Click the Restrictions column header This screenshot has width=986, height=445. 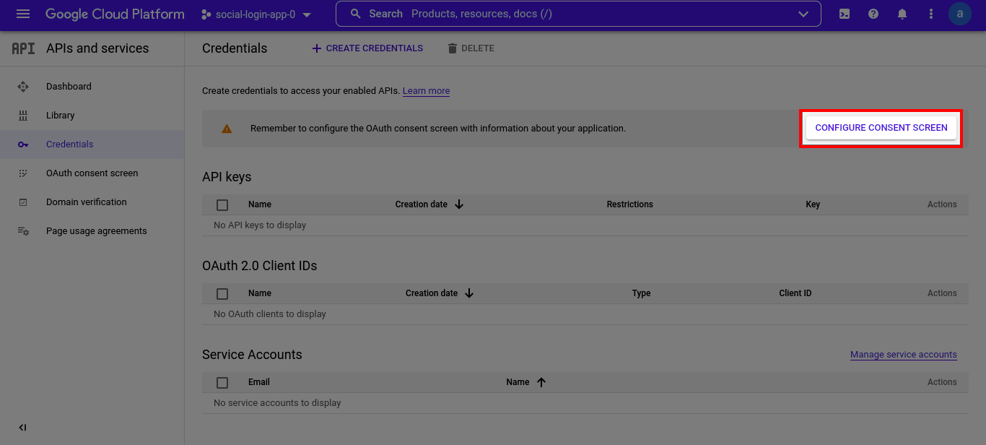coord(630,204)
